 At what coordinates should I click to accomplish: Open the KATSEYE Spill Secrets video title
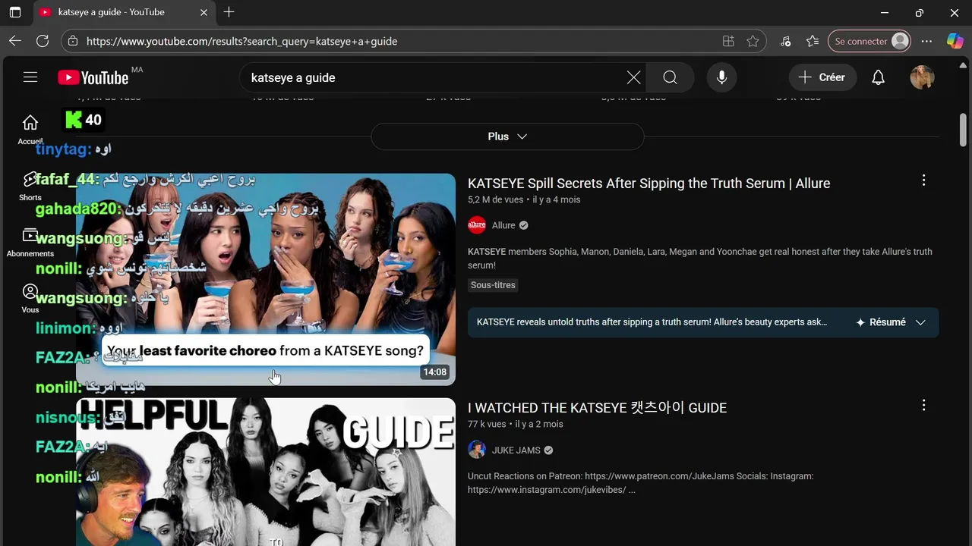pyautogui.click(x=649, y=183)
